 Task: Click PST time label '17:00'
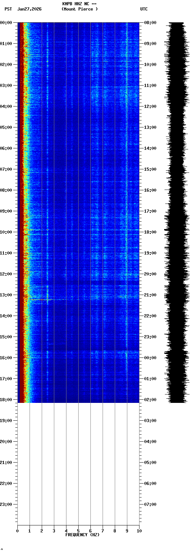(6, 379)
